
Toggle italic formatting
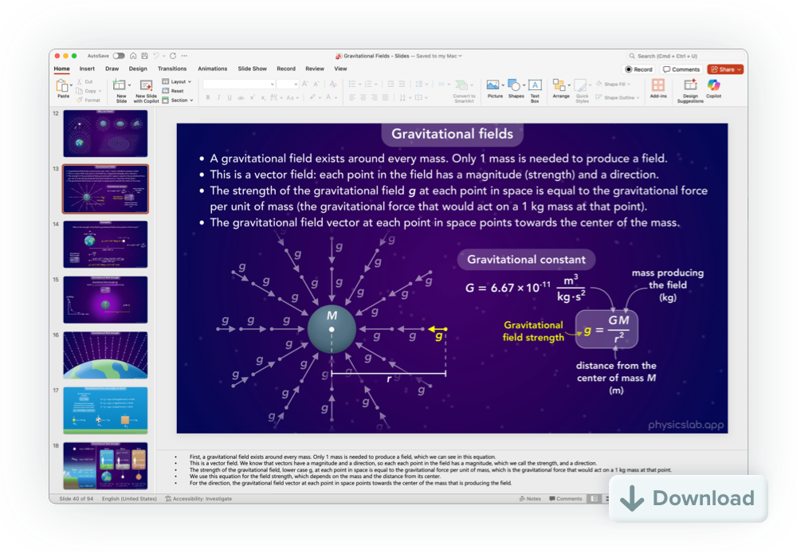(x=218, y=97)
